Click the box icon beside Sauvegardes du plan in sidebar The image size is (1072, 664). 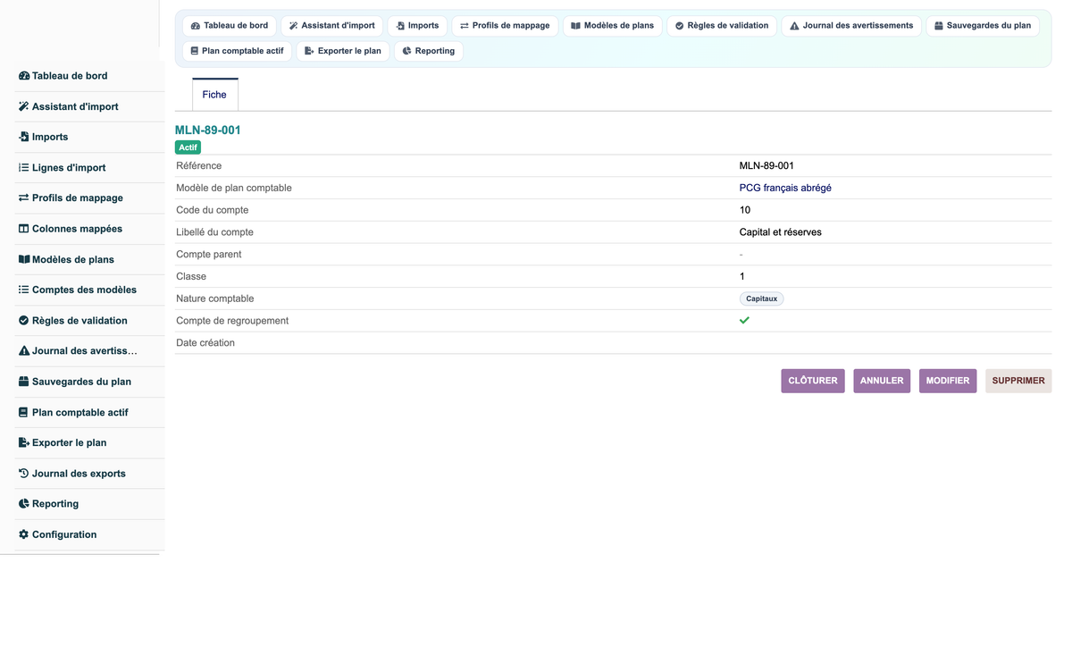(24, 382)
